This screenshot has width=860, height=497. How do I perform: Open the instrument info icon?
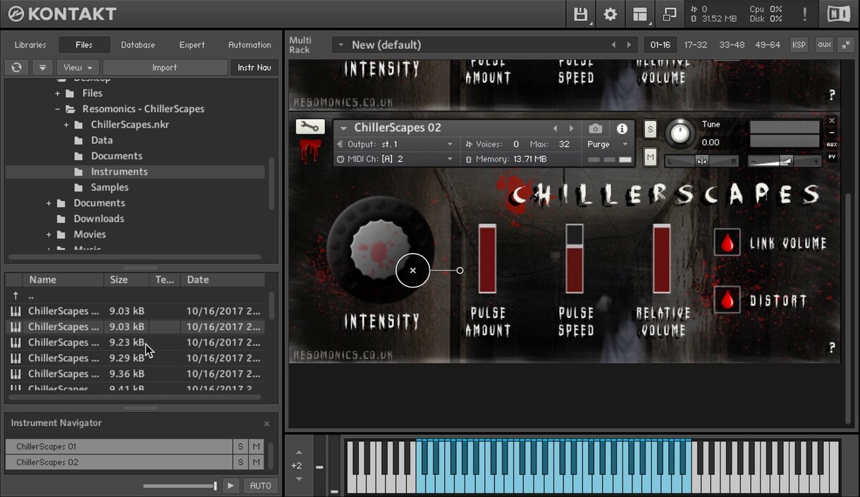click(622, 128)
